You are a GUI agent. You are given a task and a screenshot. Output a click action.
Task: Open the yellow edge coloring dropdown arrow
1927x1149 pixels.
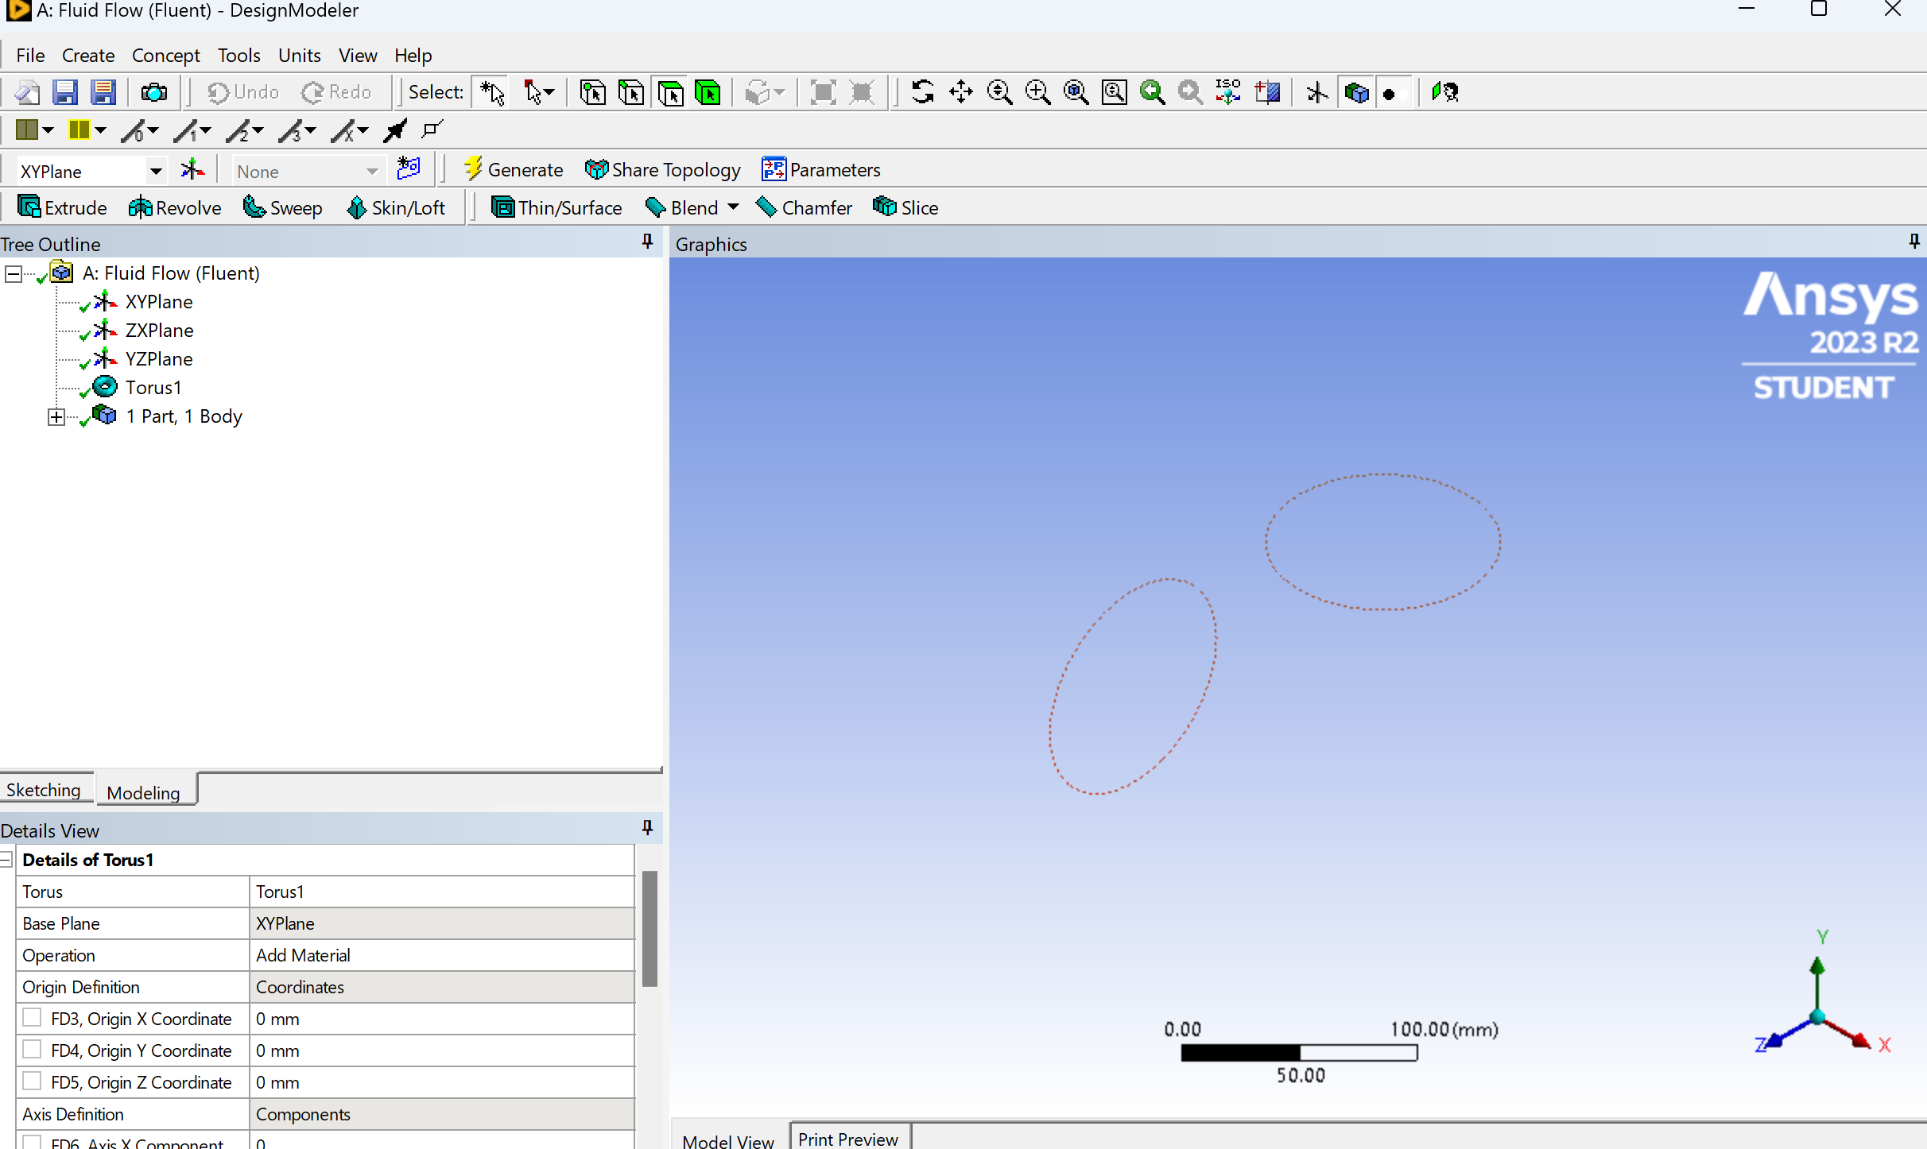[100, 130]
